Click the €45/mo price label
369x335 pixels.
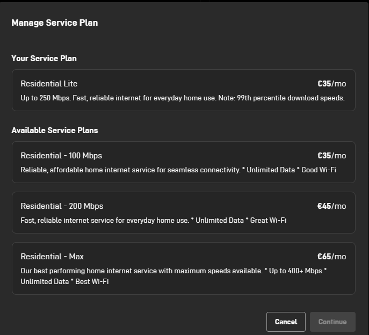[x=331, y=206]
